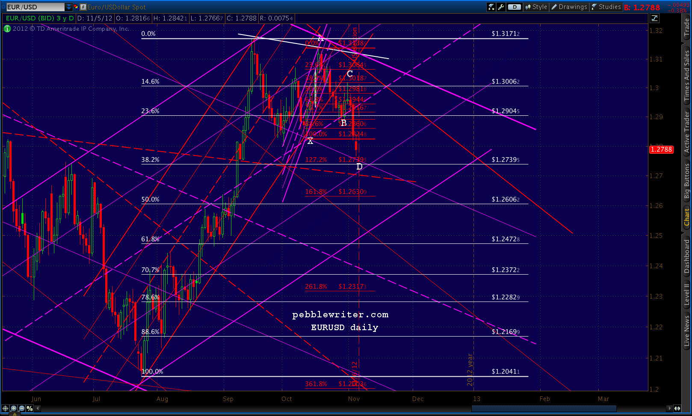Click the $1.21699 Fibonacci level label
Screen dimensions: 692x416
pos(506,332)
